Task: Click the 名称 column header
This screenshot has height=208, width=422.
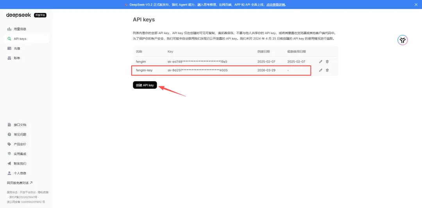Action: click(x=139, y=51)
